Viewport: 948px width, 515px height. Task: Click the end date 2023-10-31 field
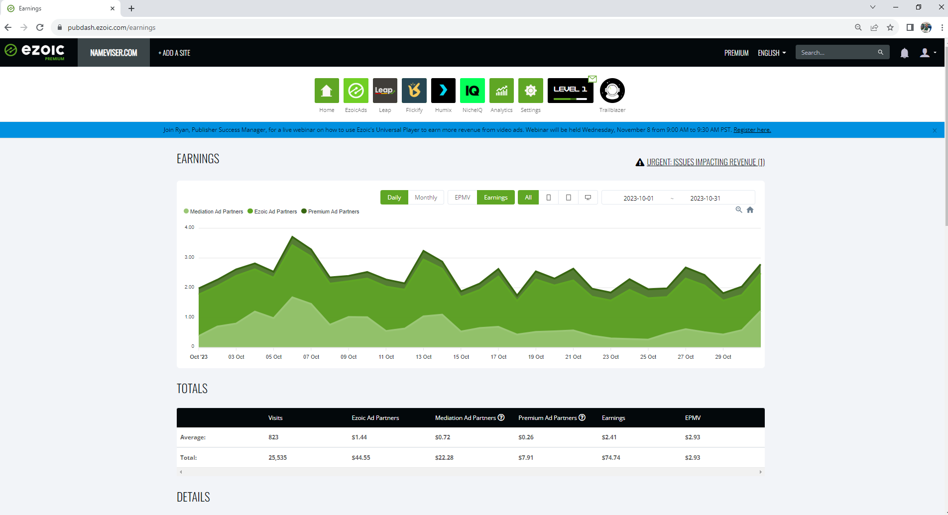point(705,198)
